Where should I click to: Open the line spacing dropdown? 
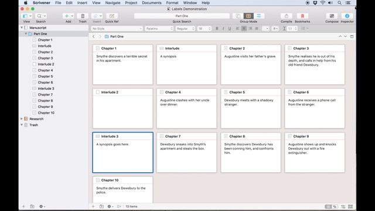292,29
